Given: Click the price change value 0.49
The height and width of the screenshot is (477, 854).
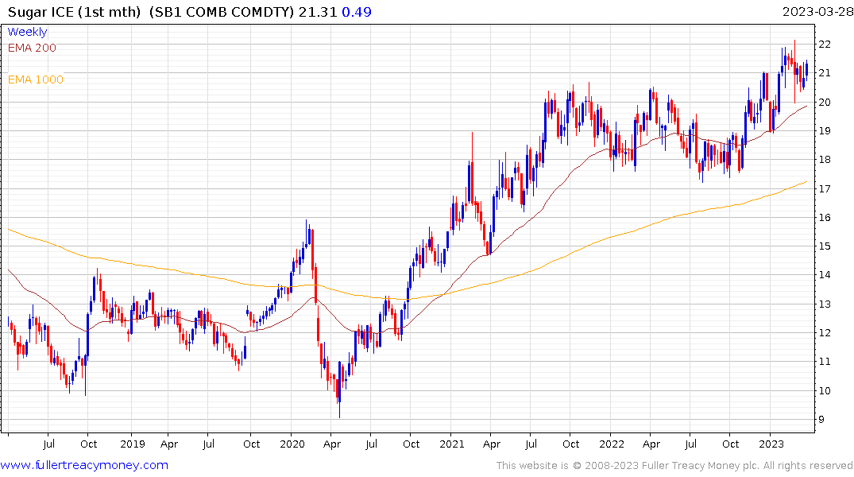Looking at the screenshot, I should pos(357,12).
